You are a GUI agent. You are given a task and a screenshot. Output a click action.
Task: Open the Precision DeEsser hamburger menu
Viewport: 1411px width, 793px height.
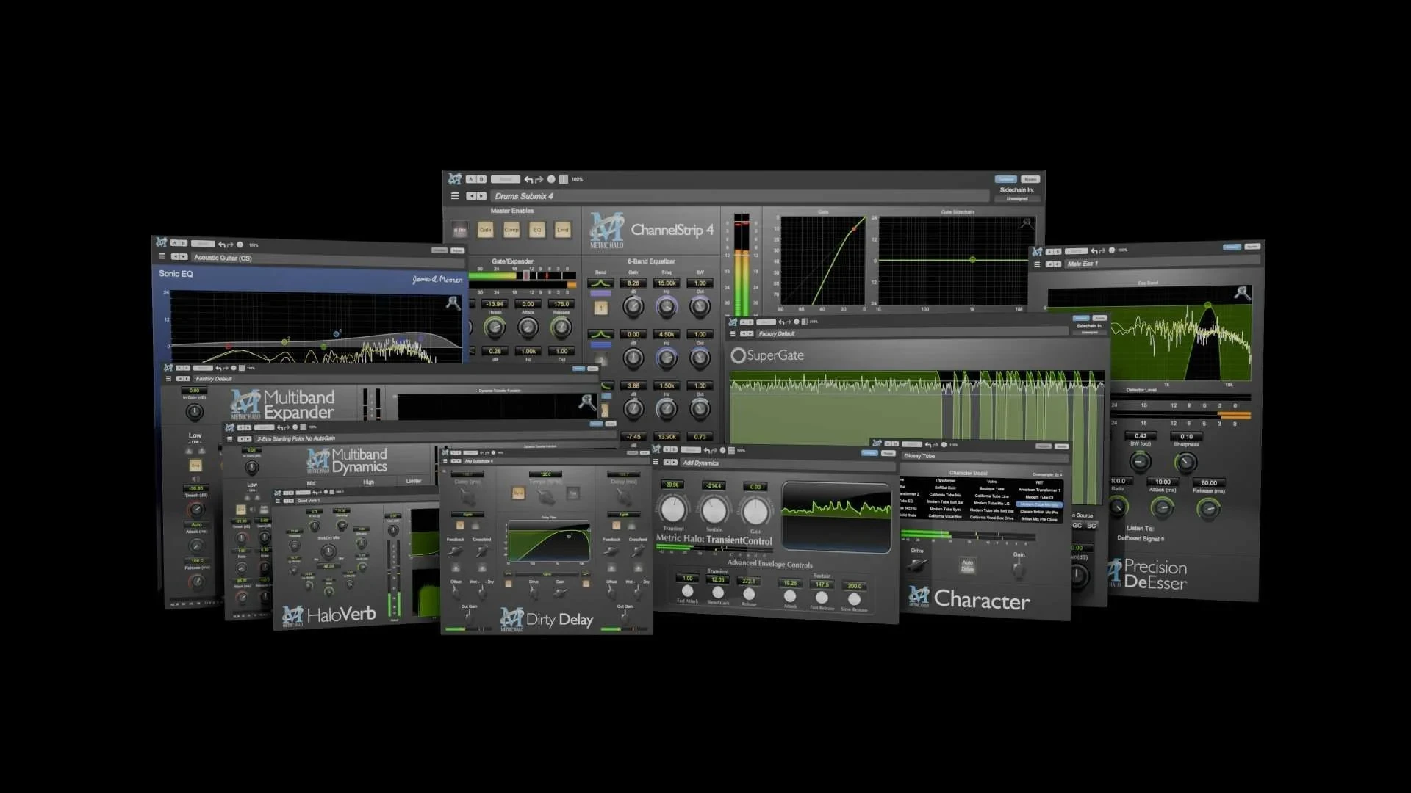(x=1037, y=264)
